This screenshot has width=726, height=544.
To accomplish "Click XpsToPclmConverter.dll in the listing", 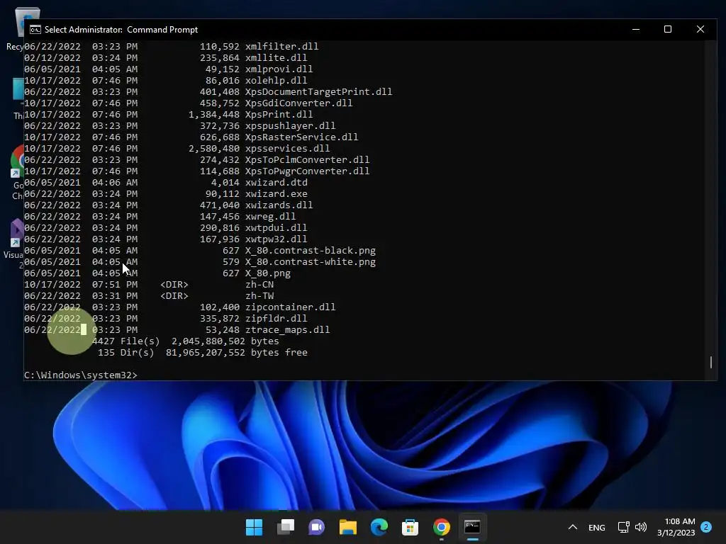I will point(308,159).
